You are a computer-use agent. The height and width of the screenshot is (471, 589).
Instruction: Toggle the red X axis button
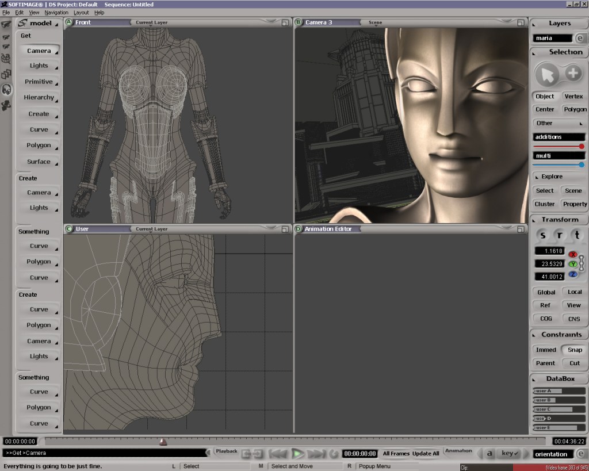pyautogui.click(x=573, y=254)
